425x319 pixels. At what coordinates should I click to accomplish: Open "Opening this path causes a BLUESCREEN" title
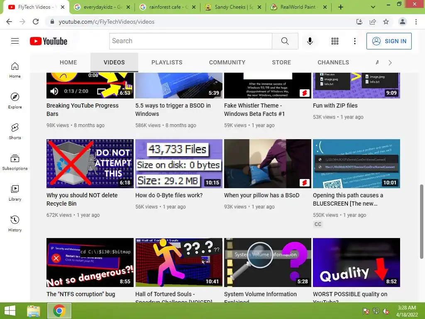(348, 199)
